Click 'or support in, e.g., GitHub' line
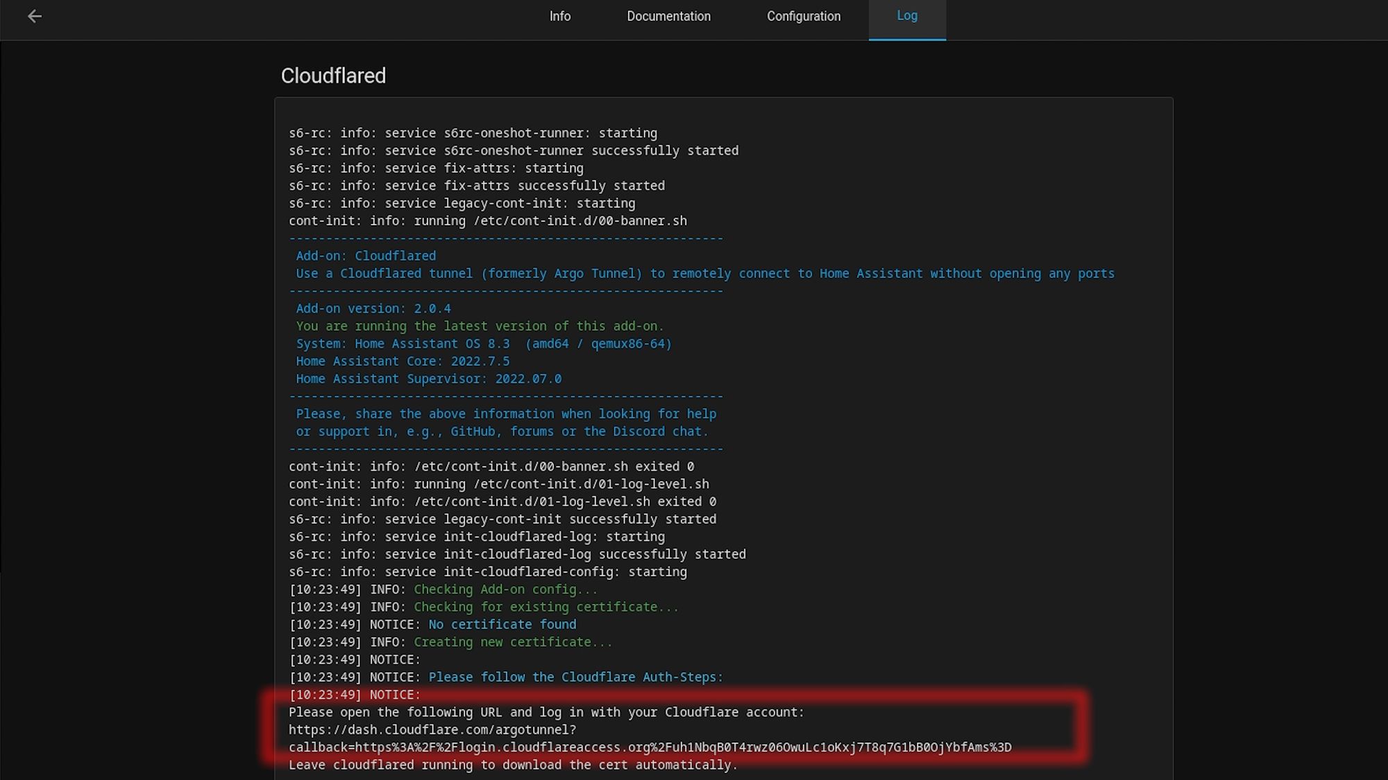Image resolution: width=1388 pixels, height=780 pixels. coord(502,431)
